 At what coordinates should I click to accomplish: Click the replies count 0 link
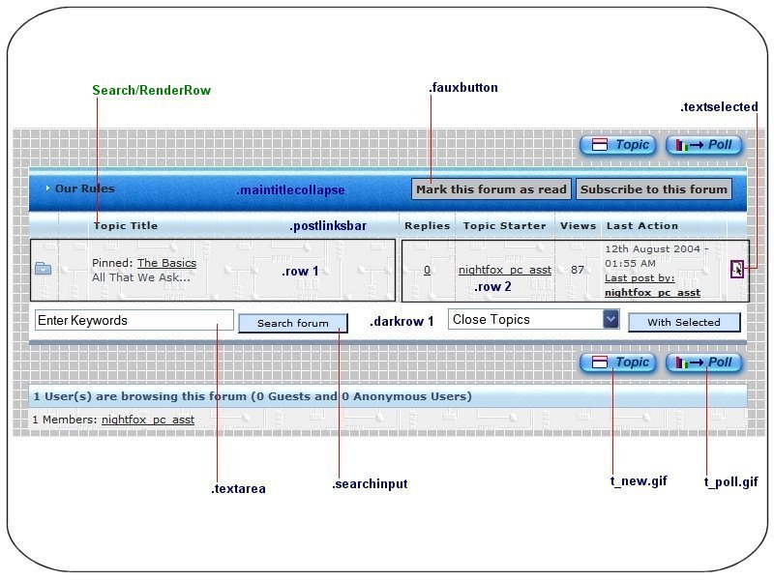click(427, 270)
